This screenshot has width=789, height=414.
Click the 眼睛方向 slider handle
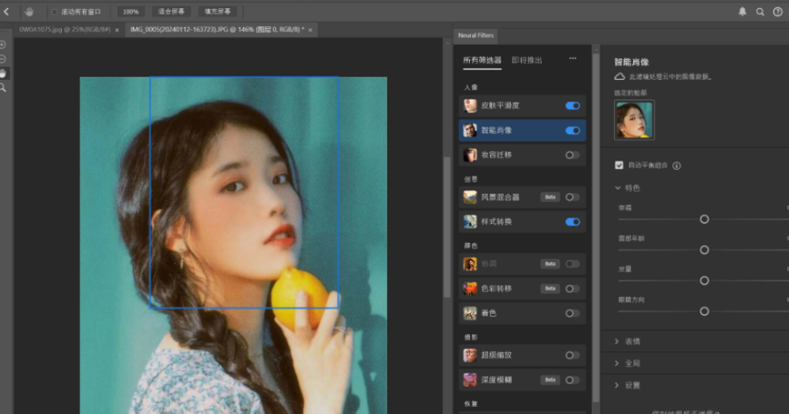tap(705, 311)
